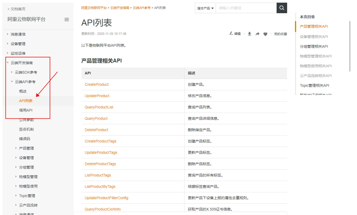Expand the 设备管理 top-level sidebar section

8,44
